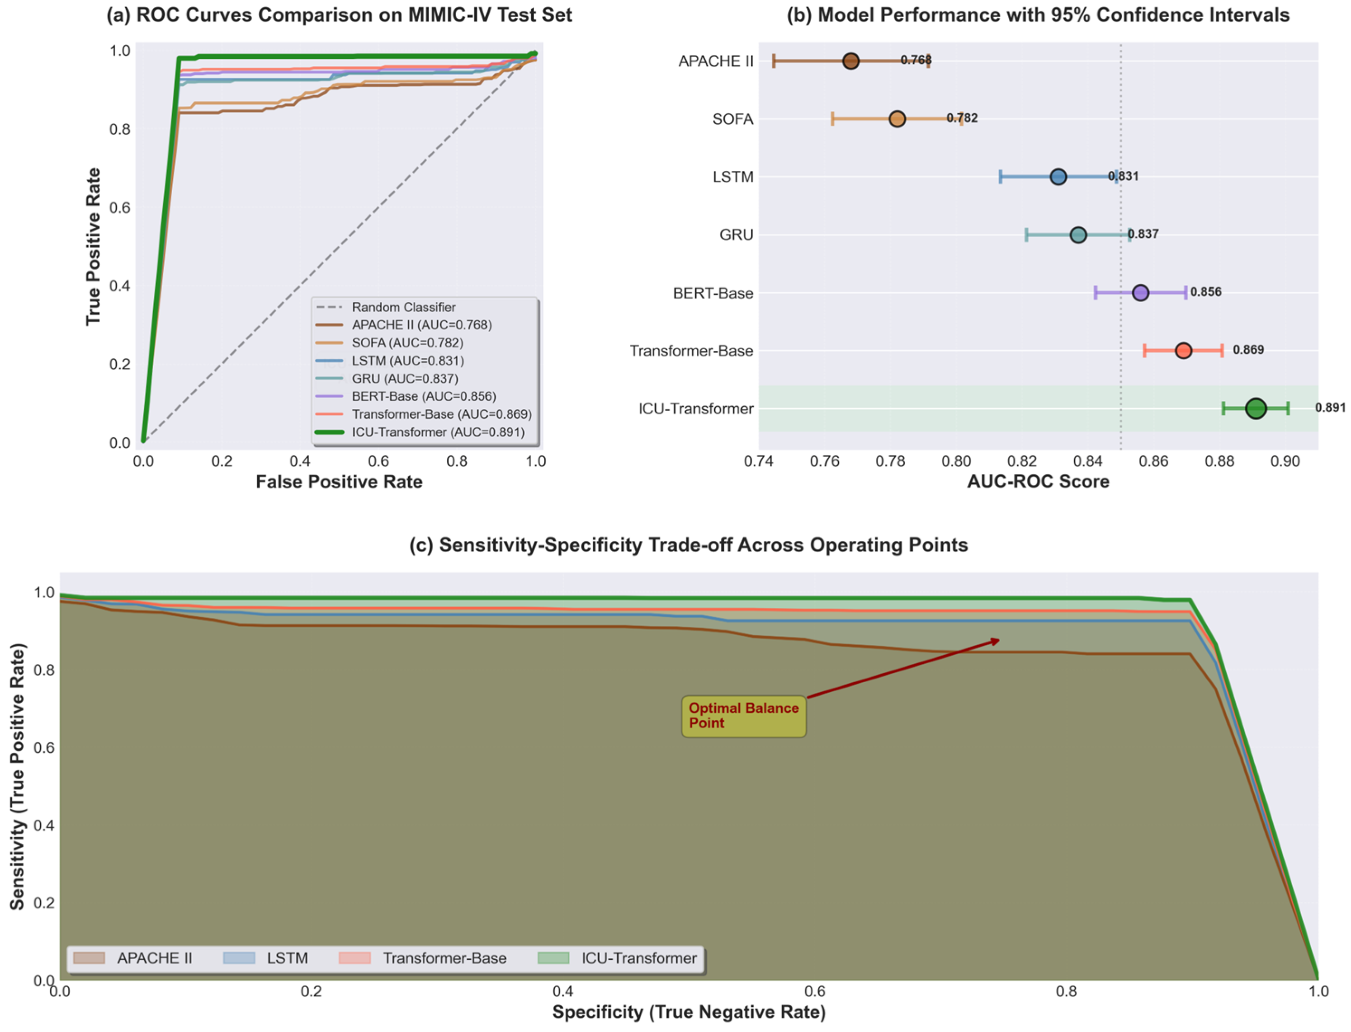Click the False Positive Rate axis label

[339, 482]
